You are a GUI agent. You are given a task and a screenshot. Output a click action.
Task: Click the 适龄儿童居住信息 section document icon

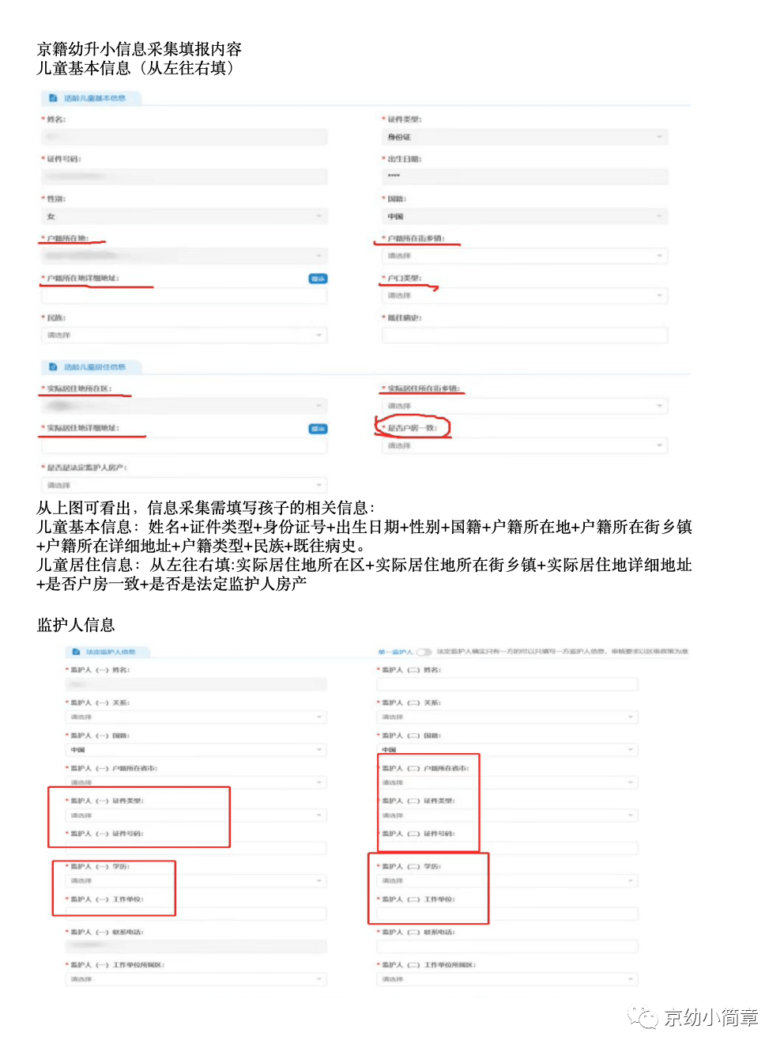pos(53,367)
